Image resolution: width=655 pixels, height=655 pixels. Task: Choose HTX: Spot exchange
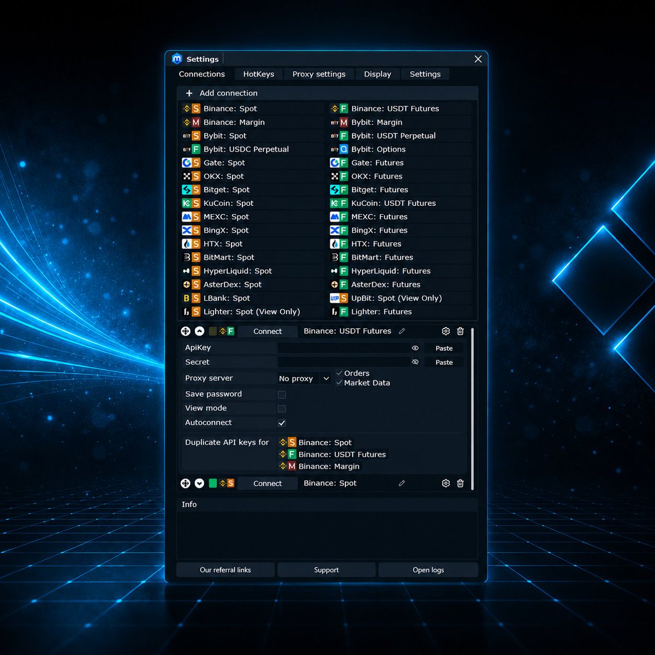(252, 244)
